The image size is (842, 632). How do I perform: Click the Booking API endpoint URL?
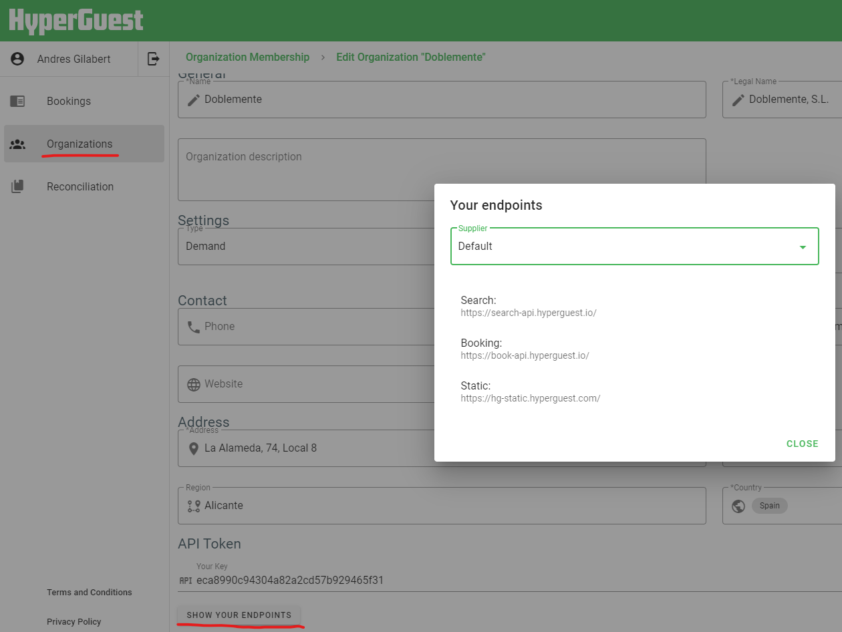525,355
